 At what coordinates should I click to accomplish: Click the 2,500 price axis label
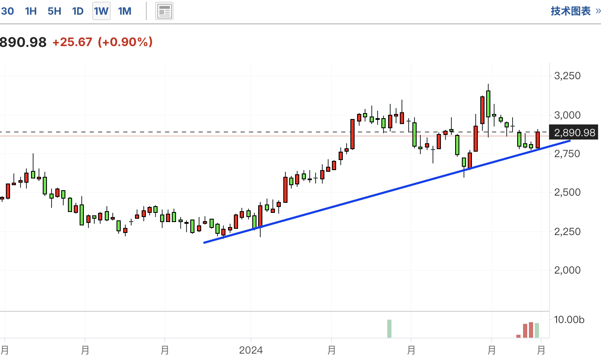tap(567, 192)
